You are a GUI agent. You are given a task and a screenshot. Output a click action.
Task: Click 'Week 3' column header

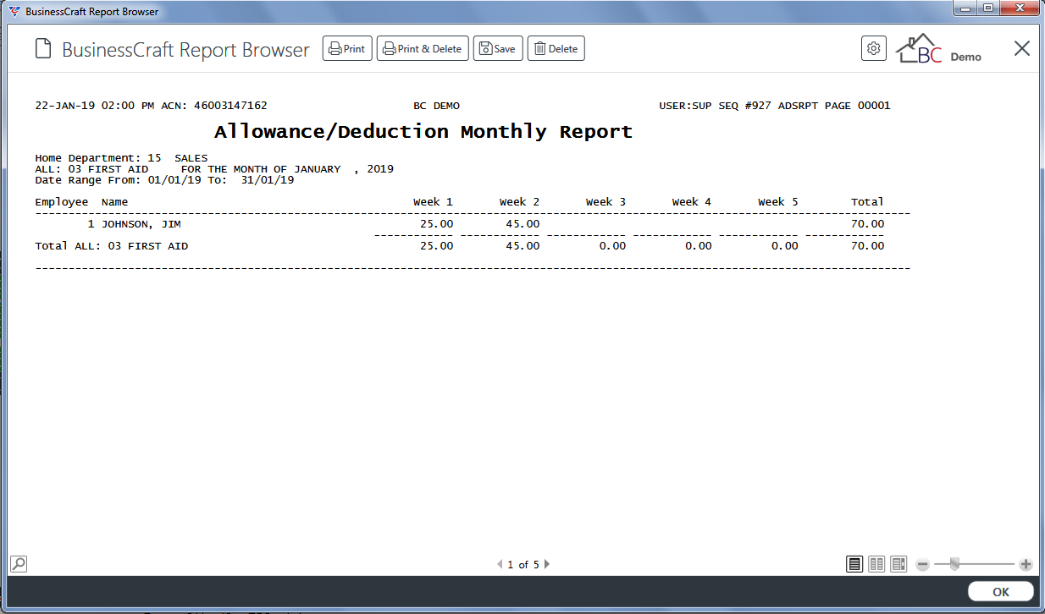[605, 202]
